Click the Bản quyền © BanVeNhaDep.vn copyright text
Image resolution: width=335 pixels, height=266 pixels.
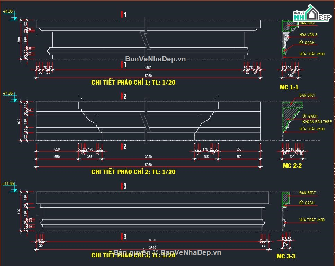click(x=167, y=252)
